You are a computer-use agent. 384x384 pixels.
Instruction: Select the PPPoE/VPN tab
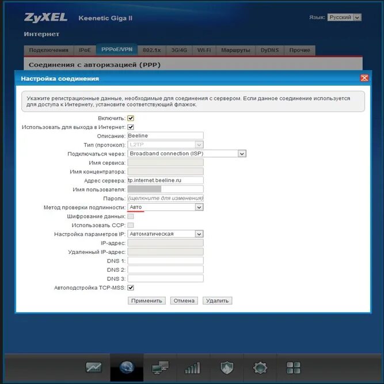pyautogui.click(x=116, y=50)
